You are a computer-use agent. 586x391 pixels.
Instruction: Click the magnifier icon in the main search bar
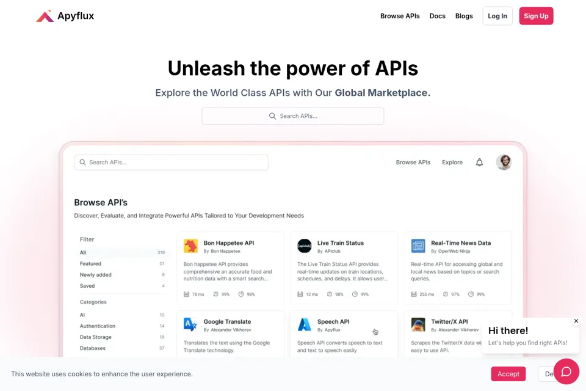point(272,116)
